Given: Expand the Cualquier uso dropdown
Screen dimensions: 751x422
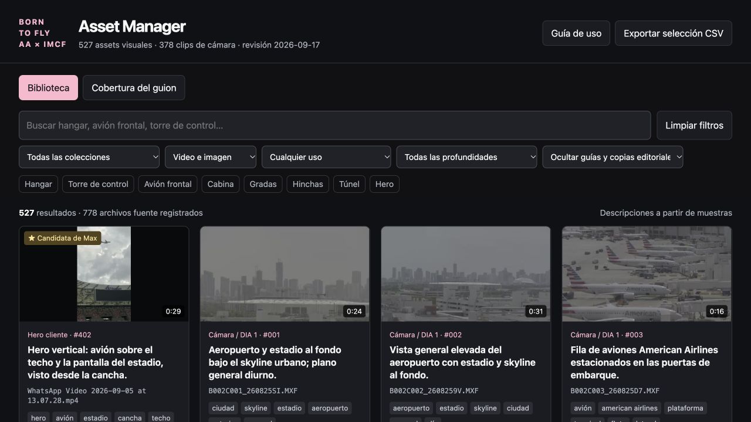Looking at the screenshot, I should pyautogui.click(x=326, y=157).
